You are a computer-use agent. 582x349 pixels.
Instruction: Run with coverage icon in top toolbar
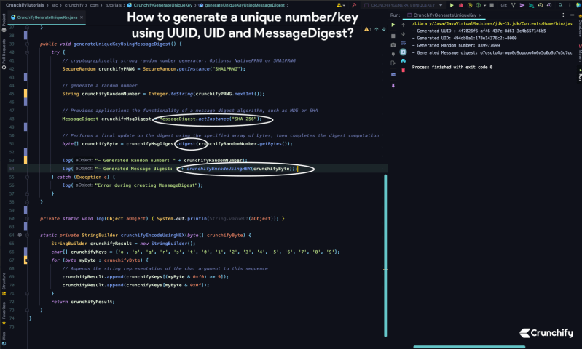click(470, 5)
